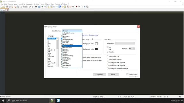184x103 pixels.
Task: Click the Save Recorded Macro toolbar icon
Action: (87, 7)
